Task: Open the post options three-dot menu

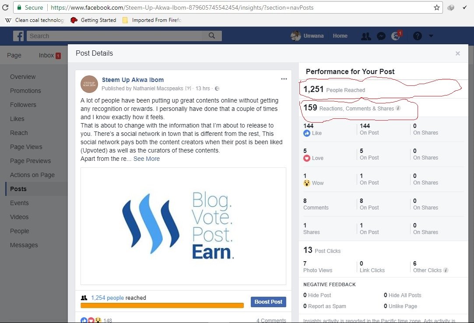Action: tap(284, 79)
